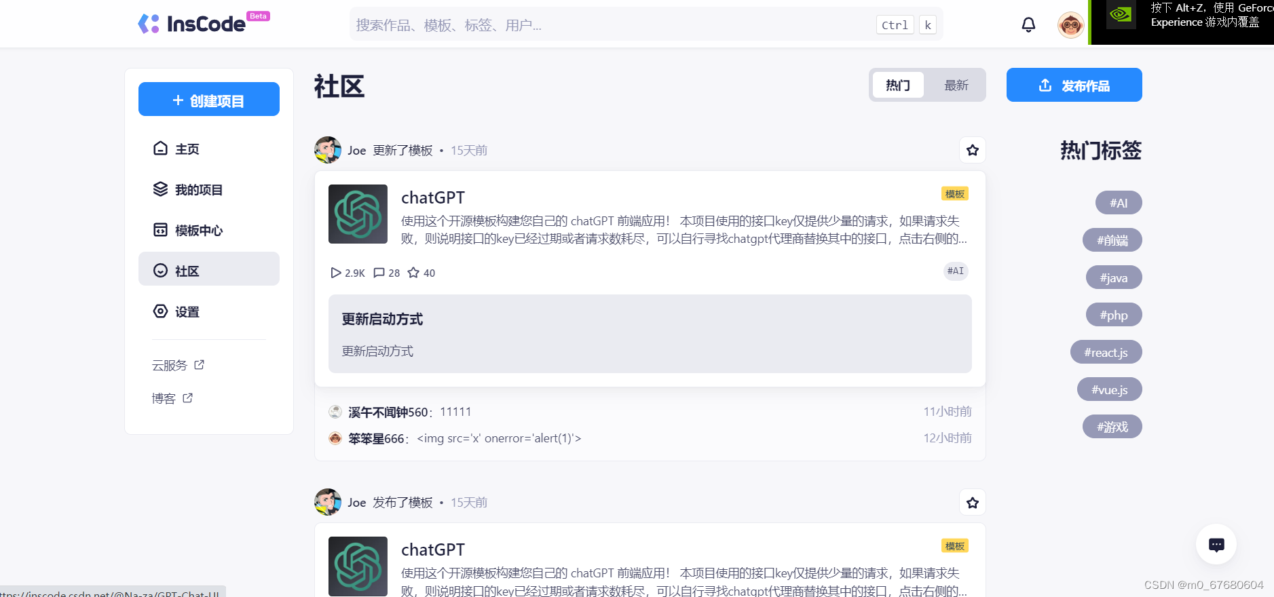The height and width of the screenshot is (597, 1274).
Task: Open 设置 in the sidebar
Action: point(209,312)
